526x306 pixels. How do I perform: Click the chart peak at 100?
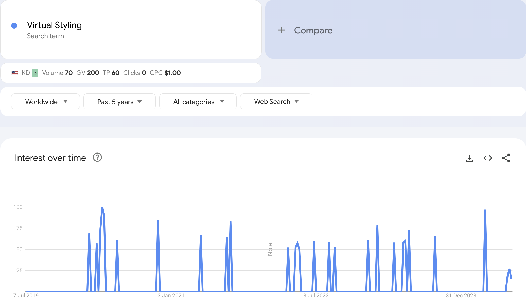[x=102, y=208]
